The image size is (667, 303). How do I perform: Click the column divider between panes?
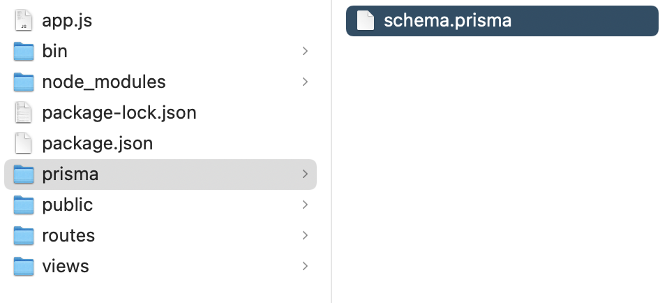tap(331, 151)
